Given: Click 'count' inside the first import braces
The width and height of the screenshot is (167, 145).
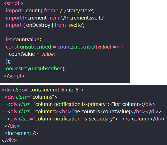Looking at the screenshot, I should pos(33,11).
